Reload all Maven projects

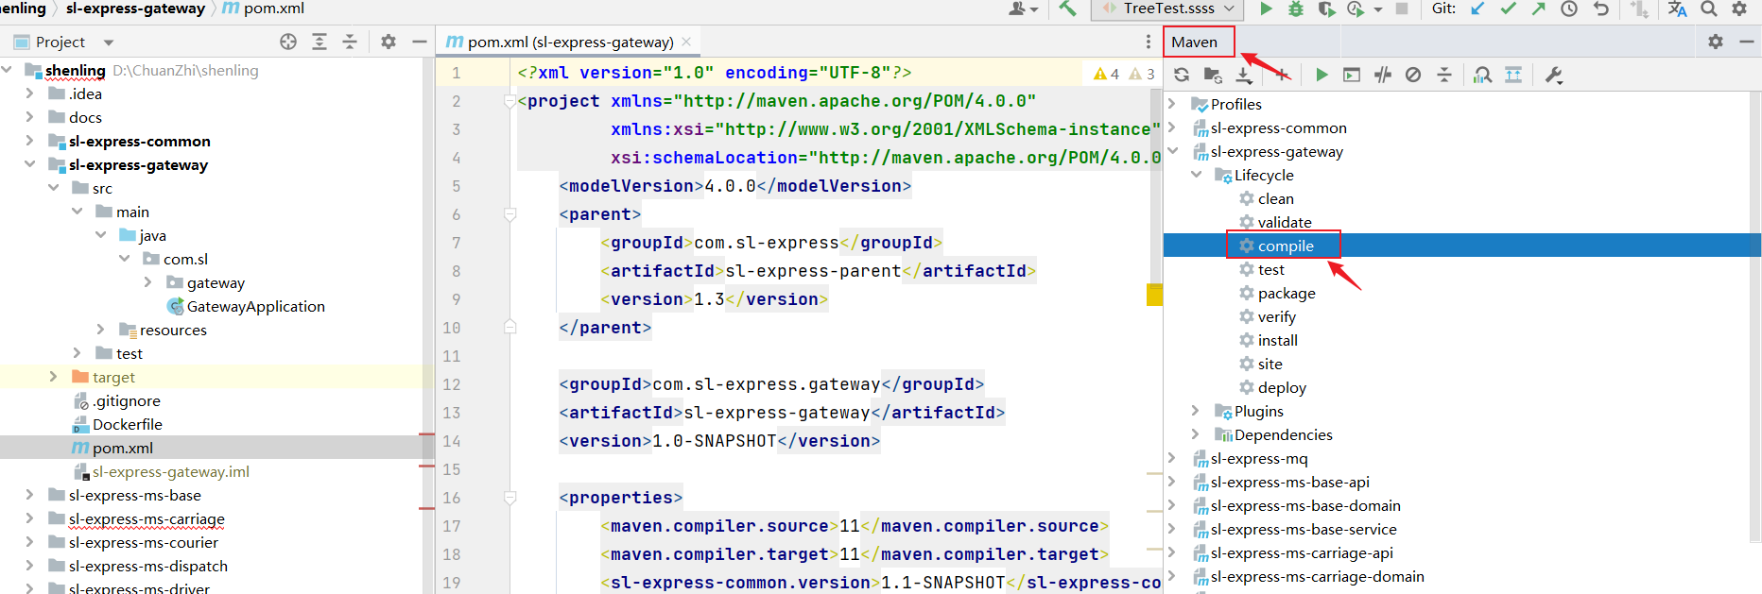click(x=1182, y=75)
